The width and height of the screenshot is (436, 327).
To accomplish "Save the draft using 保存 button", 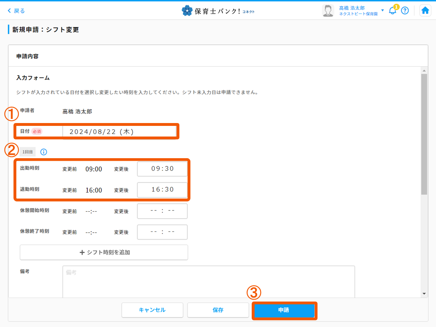I will [x=218, y=310].
